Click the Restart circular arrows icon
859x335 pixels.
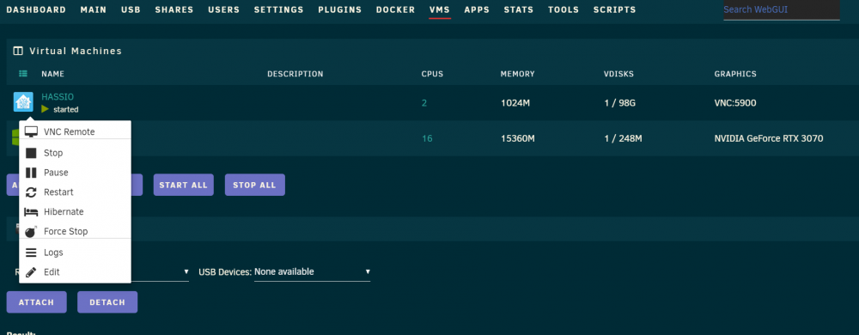pyautogui.click(x=31, y=192)
